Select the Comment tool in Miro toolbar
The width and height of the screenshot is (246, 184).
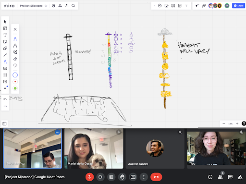tap(5, 69)
